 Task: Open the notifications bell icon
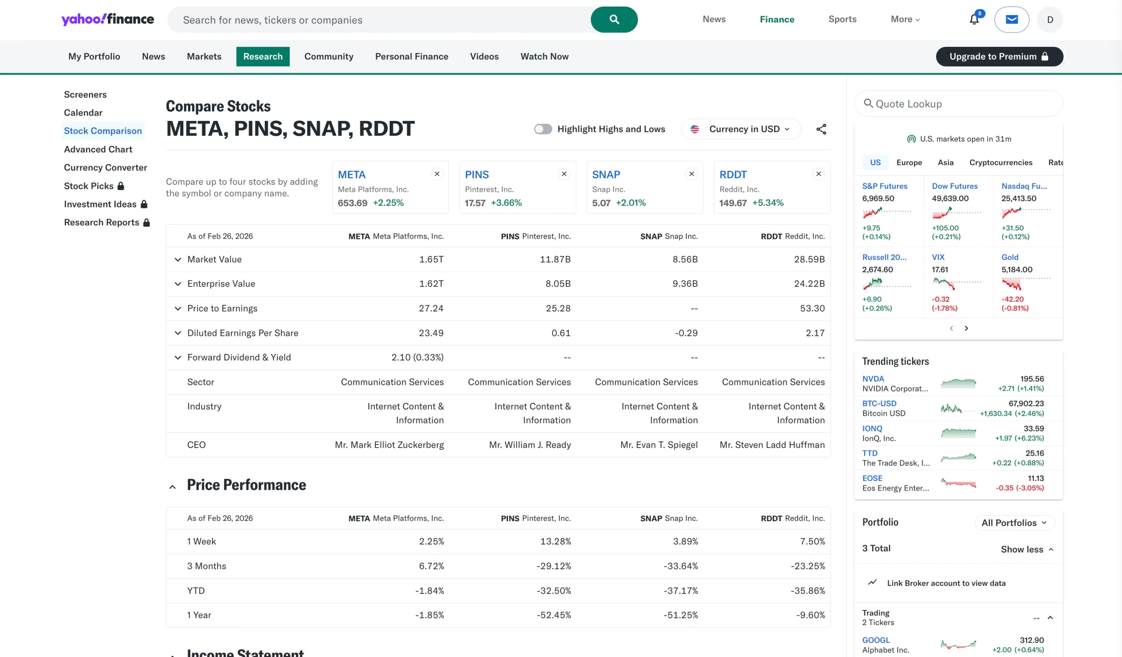point(974,19)
